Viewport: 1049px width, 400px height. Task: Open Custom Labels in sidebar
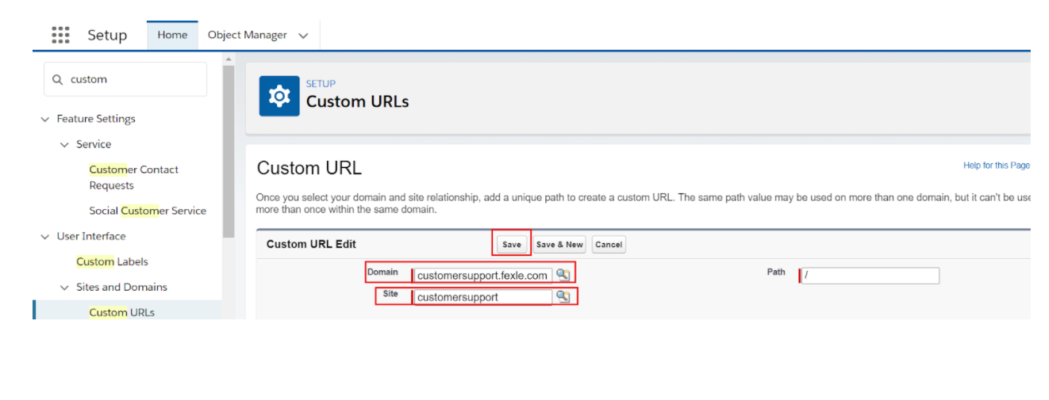(x=112, y=261)
